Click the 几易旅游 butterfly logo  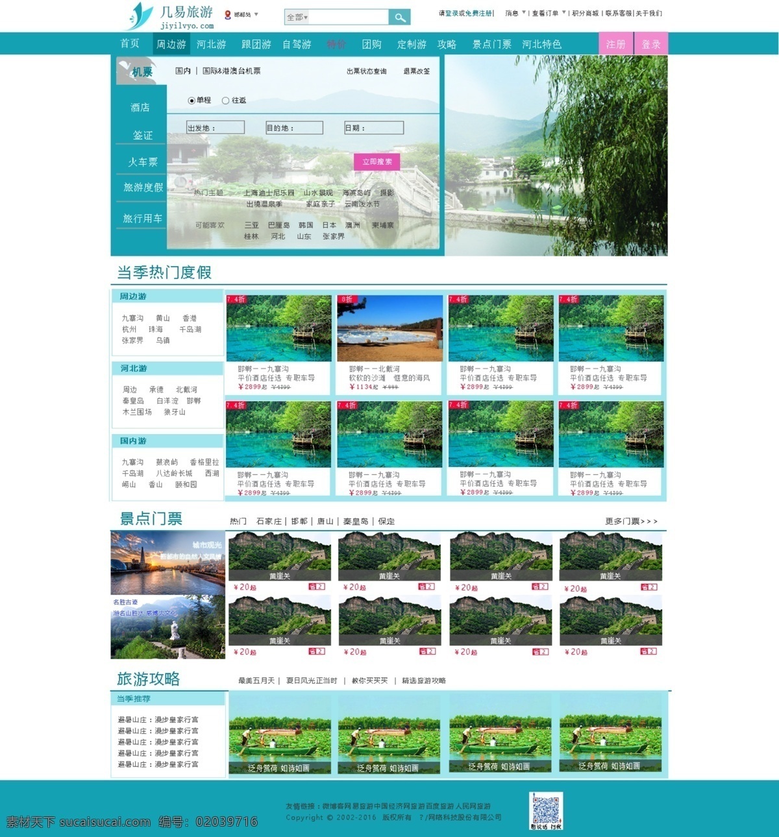coord(139,16)
